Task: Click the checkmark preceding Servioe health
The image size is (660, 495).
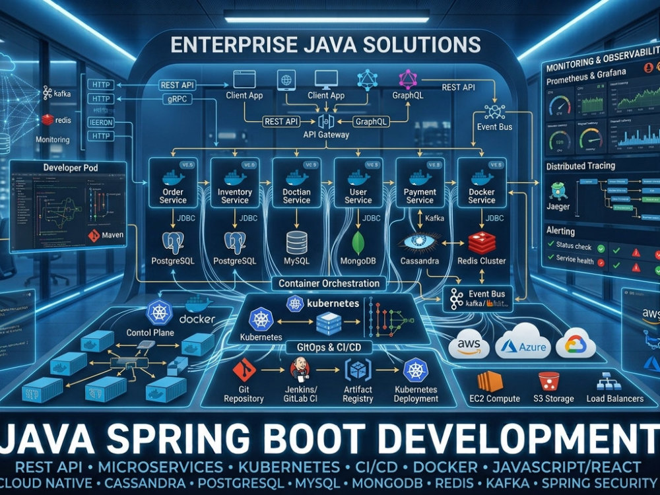Action: point(550,257)
